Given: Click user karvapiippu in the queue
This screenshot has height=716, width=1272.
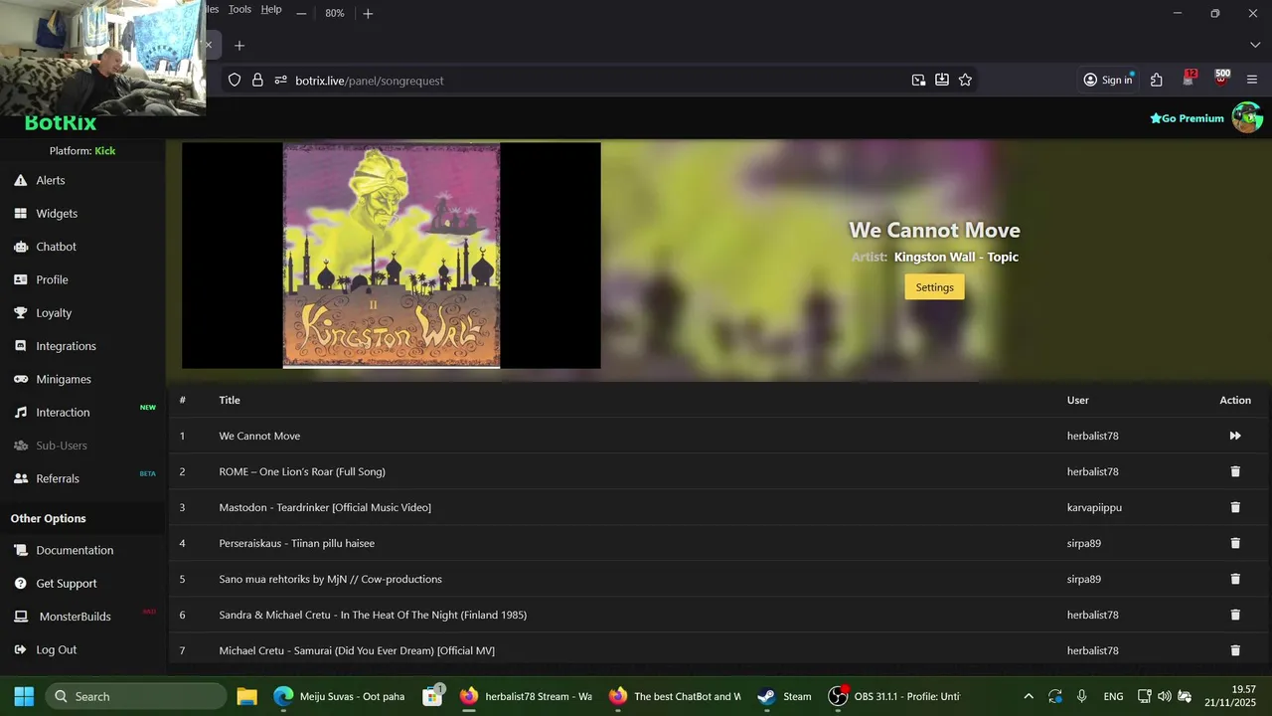Looking at the screenshot, I should coord(1094,507).
